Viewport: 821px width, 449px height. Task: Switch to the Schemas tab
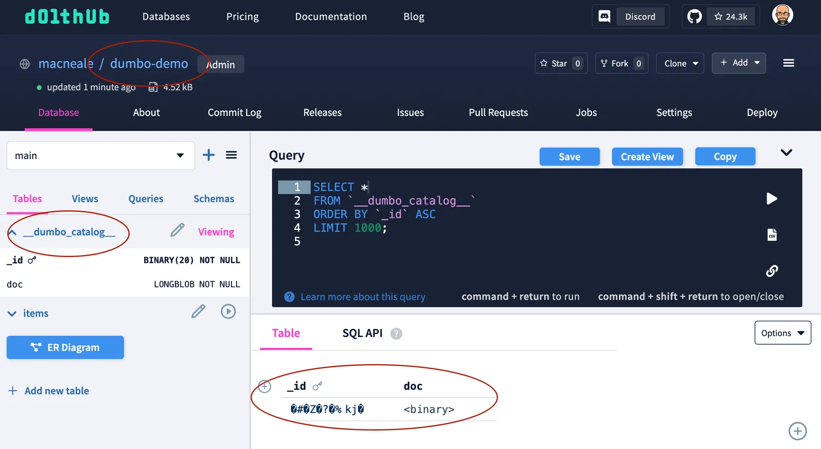[213, 199]
